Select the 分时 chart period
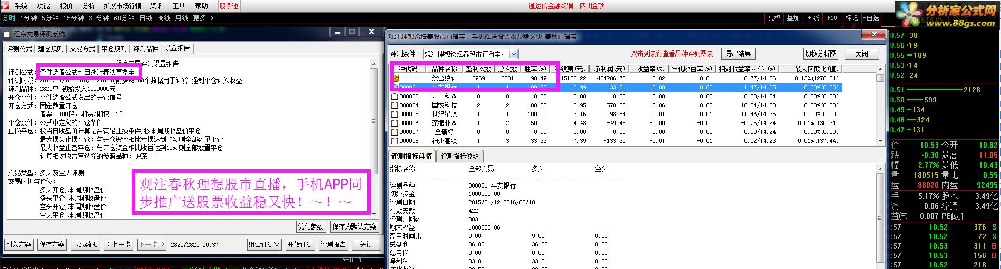This screenshot has height=269, width=1001. click(9, 18)
